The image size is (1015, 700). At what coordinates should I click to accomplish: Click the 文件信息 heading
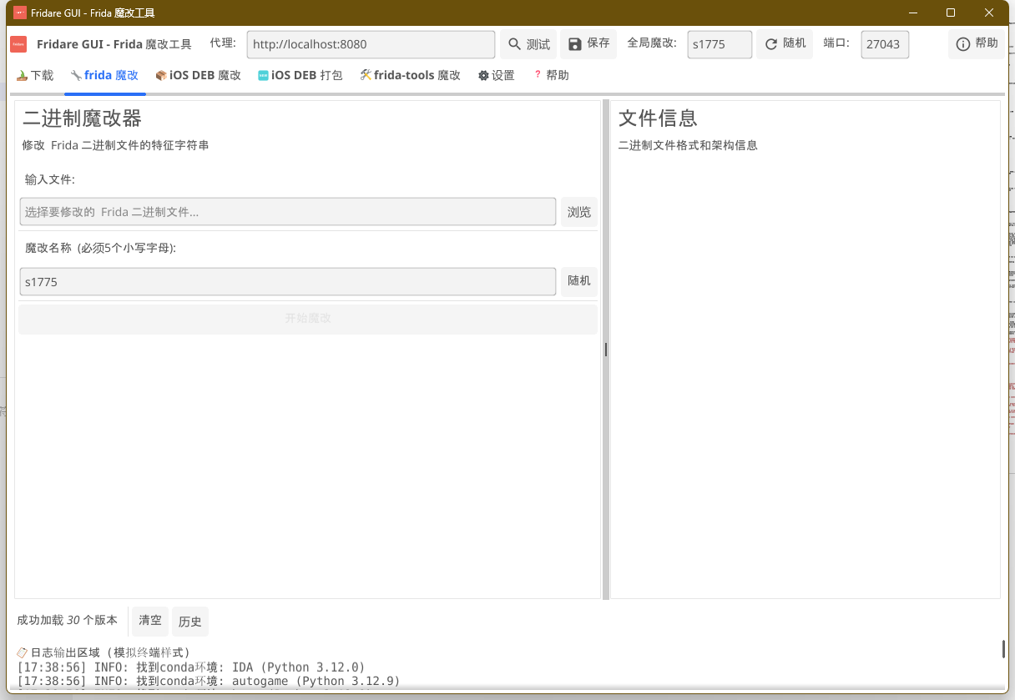click(x=658, y=118)
